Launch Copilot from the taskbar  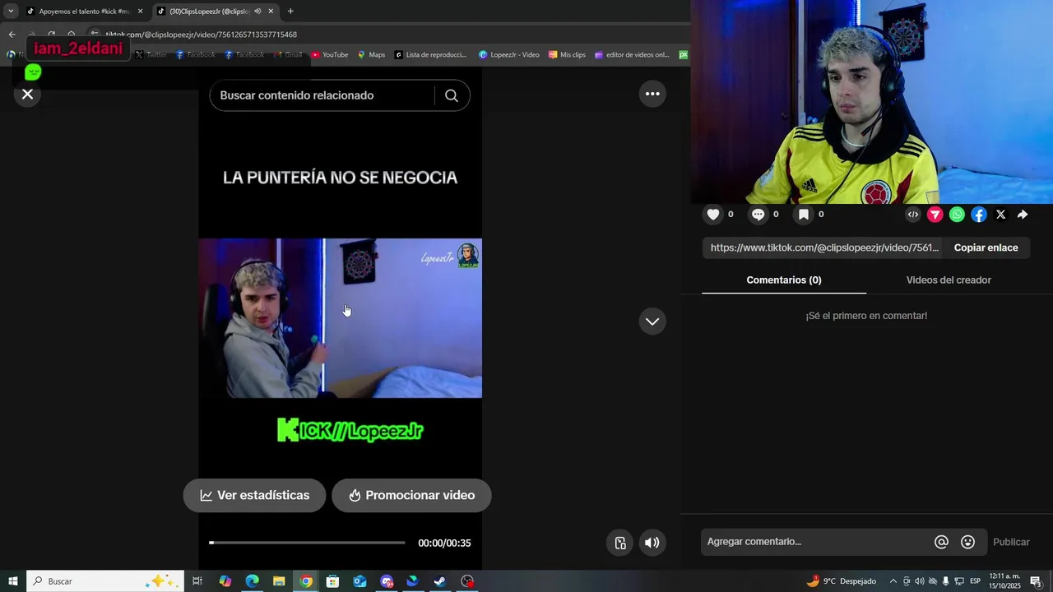click(x=225, y=581)
